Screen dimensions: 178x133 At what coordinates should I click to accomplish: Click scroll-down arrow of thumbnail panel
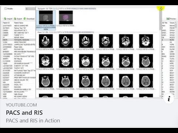160,96
